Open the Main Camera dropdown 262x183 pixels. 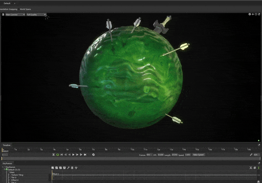(x=15, y=15)
